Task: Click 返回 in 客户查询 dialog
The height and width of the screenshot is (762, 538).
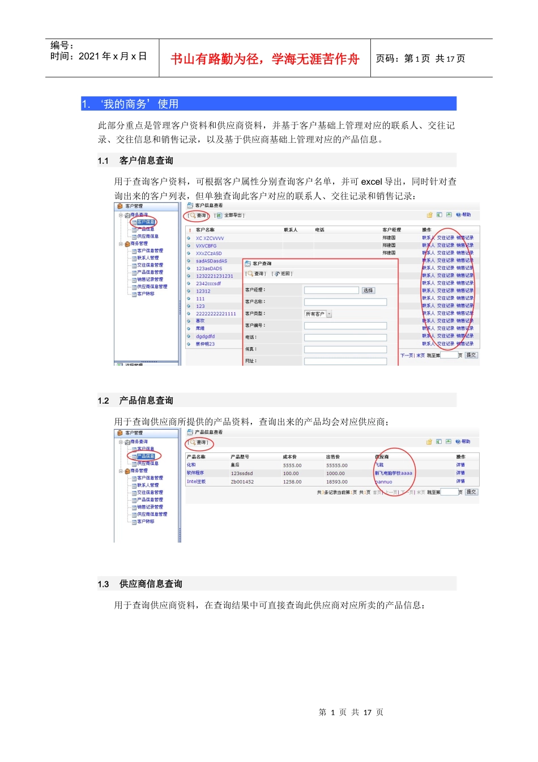Action: (283, 274)
